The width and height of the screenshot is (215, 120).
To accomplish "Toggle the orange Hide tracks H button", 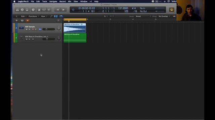I will (28, 21).
